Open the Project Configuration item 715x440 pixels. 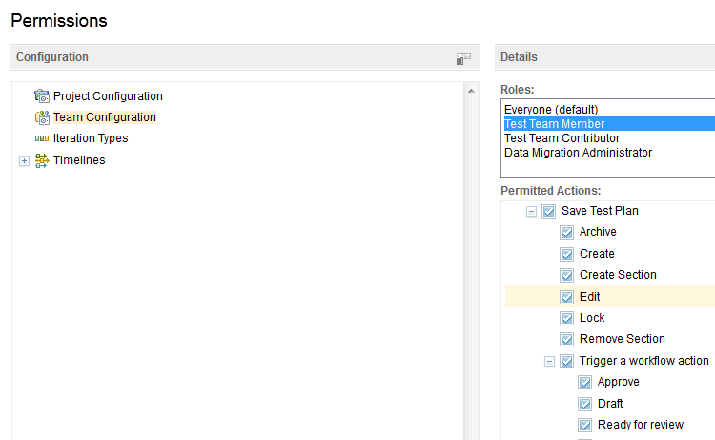point(108,96)
